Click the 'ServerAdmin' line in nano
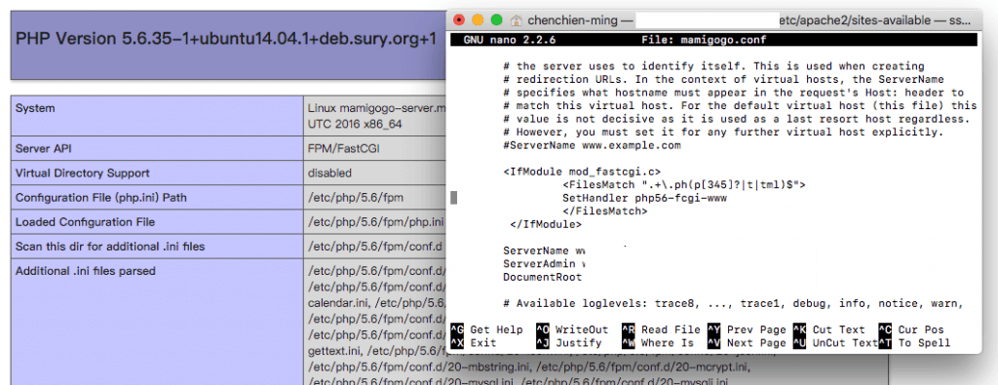Screen dimensions: 998x385 pyautogui.click(x=544, y=263)
